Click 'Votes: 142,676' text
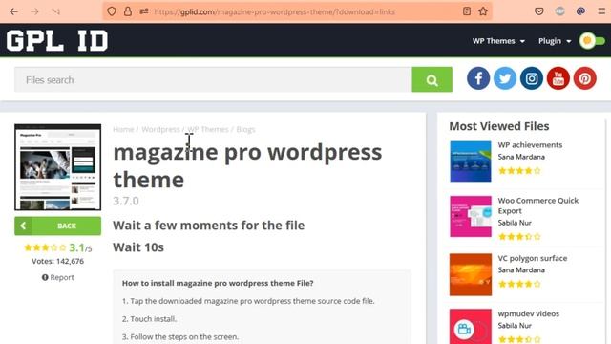Screen dimensions: 611x344 (x=57, y=261)
